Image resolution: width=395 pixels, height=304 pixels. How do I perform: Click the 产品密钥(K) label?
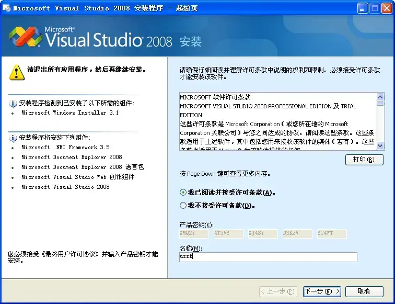point(196,225)
